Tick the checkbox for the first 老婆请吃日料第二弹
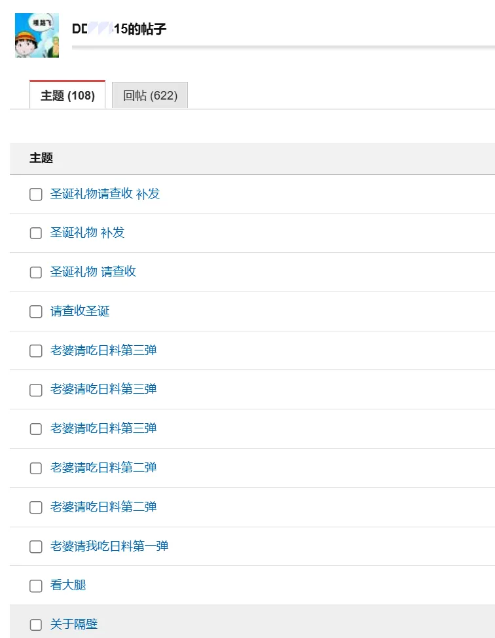The image size is (495, 638). point(36,468)
